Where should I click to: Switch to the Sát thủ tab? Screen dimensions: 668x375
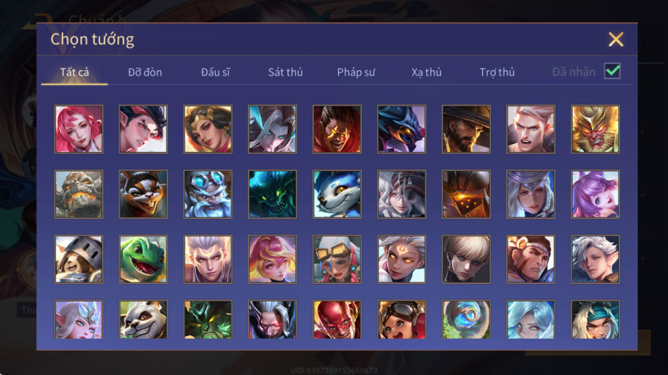tap(285, 72)
